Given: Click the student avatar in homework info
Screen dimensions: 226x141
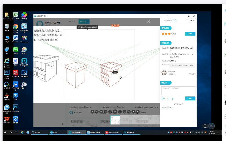Looking at the screenshot, I should [x=164, y=72].
